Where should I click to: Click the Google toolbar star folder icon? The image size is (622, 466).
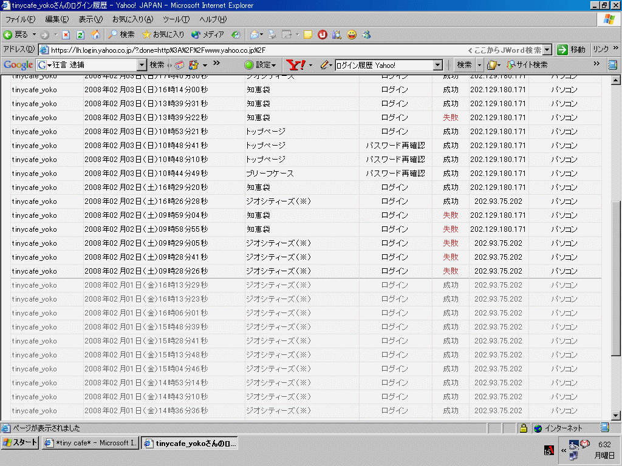[x=194, y=65]
